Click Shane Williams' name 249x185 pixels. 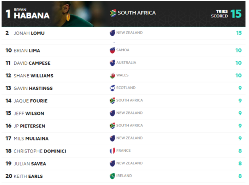point(33,76)
